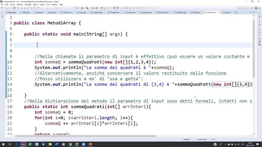This screenshot has height=147, width=262.
Task: Click the Smart Insert status field
Action: [202, 139]
